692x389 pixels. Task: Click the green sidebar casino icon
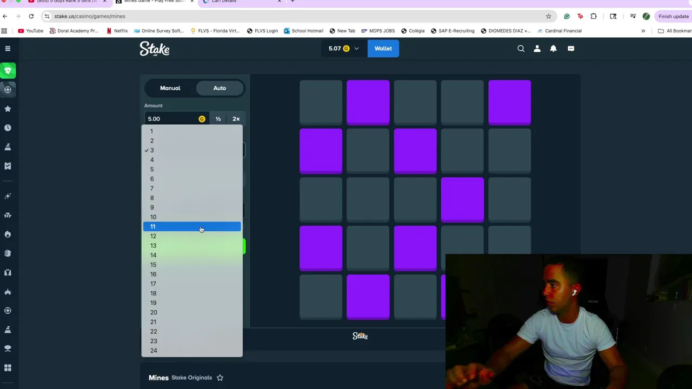tap(8, 70)
